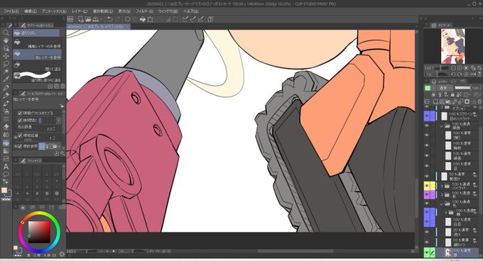This screenshot has width=483, height=261.
Task: Click the delete layer trash icon
Action: (x=479, y=101)
